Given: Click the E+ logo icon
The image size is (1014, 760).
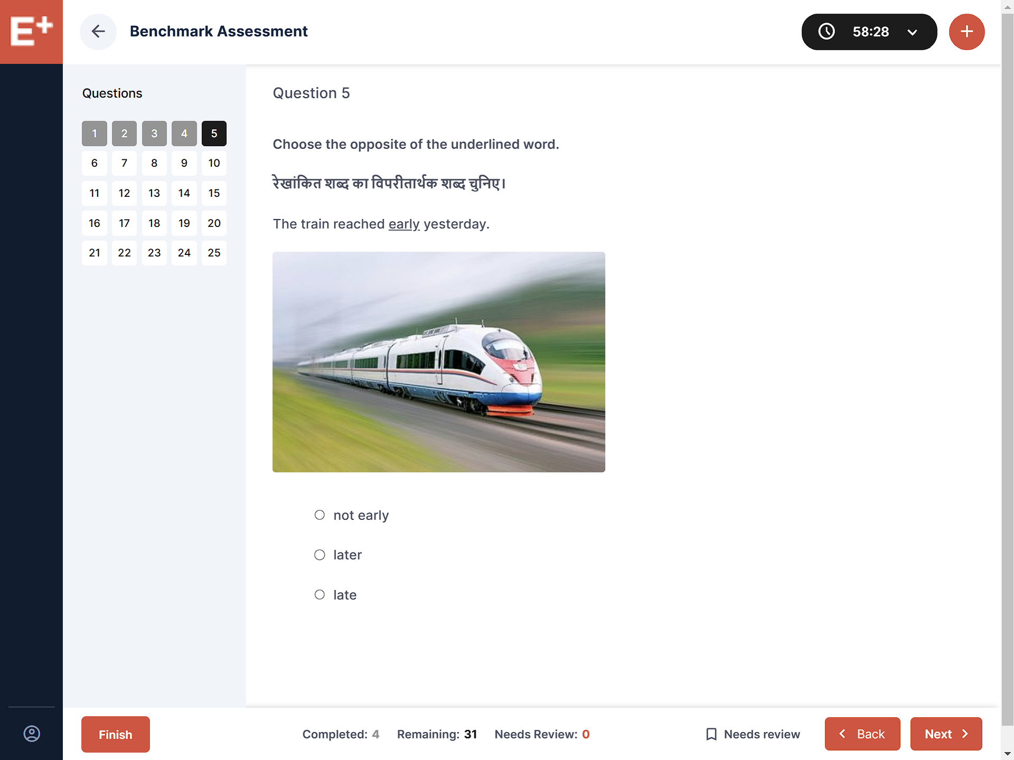Looking at the screenshot, I should (31, 32).
